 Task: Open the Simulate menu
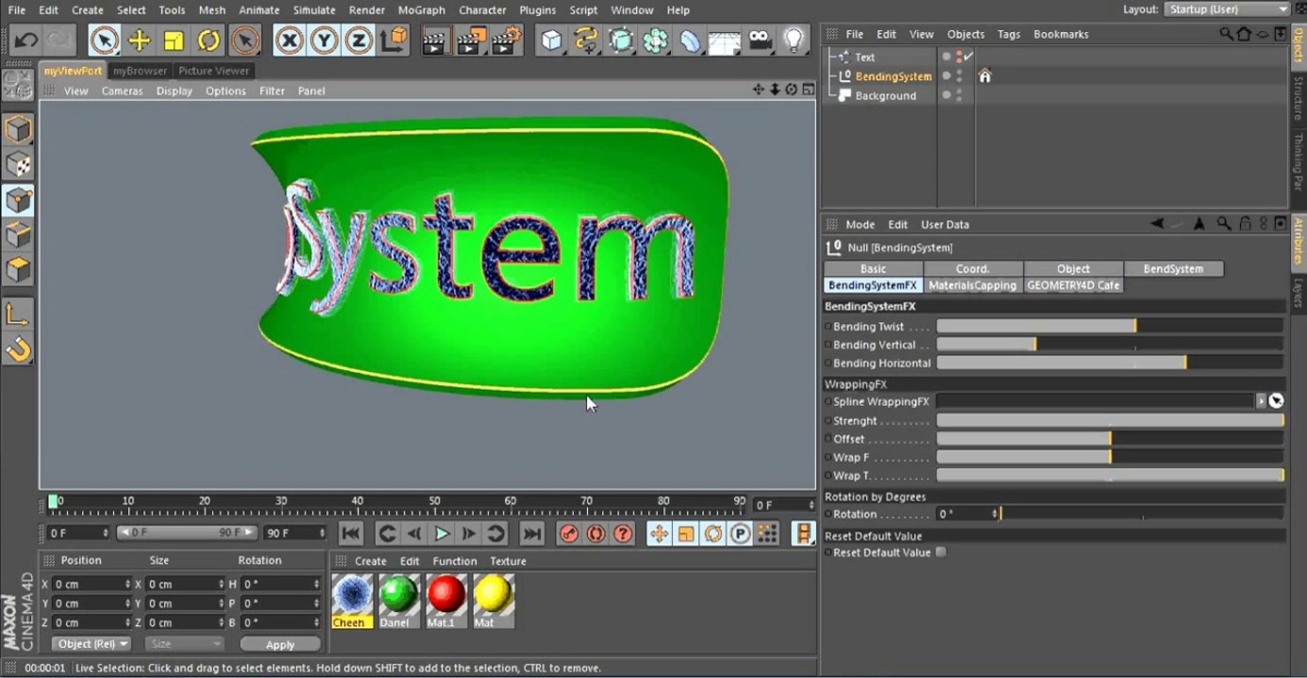314,10
